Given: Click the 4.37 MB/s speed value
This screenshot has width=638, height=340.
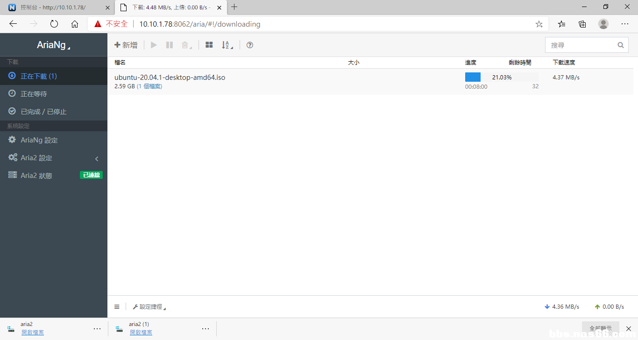Looking at the screenshot, I should [566, 78].
